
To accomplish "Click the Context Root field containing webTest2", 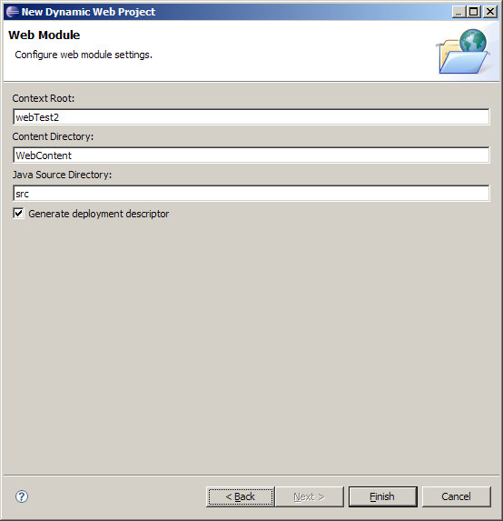I will pyautogui.click(x=251, y=117).
